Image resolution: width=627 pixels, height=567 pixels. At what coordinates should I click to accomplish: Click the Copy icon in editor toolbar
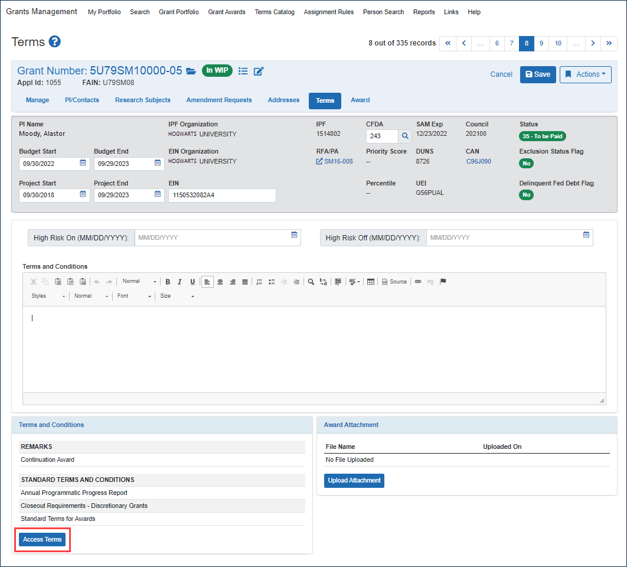[x=45, y=282]
